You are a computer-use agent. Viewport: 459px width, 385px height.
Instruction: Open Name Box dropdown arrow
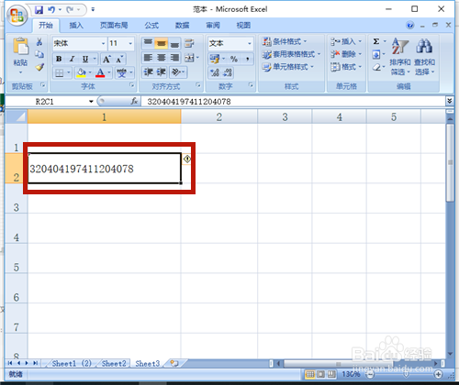click(x=91, y=102)
